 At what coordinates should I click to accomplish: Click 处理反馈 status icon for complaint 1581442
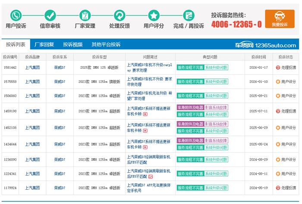(278, 68)
